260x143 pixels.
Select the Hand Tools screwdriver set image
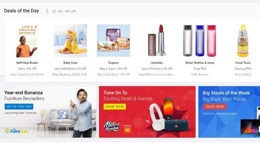243,41
